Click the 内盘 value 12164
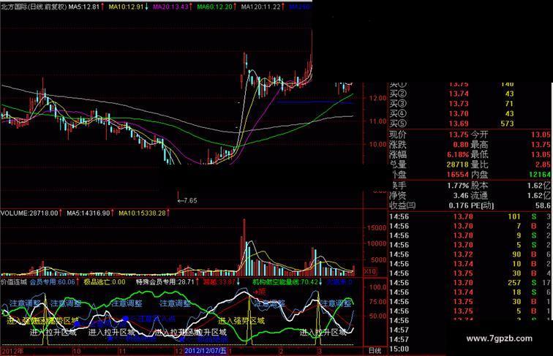 540,174
